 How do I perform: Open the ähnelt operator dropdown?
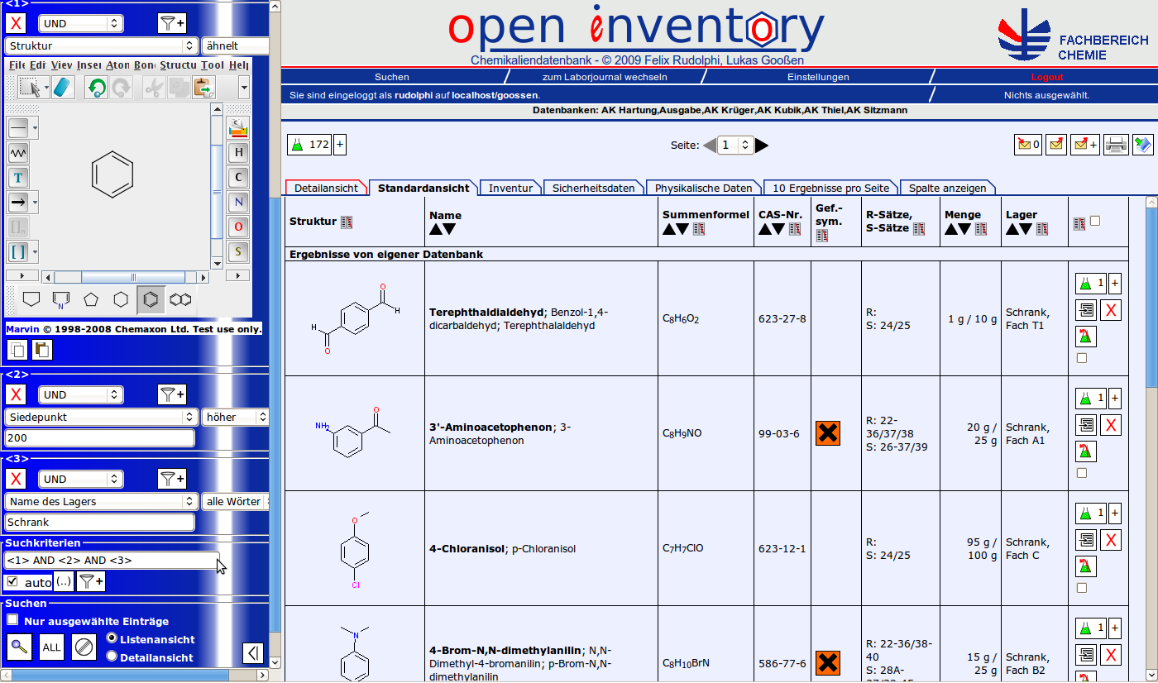click(236, 45)
